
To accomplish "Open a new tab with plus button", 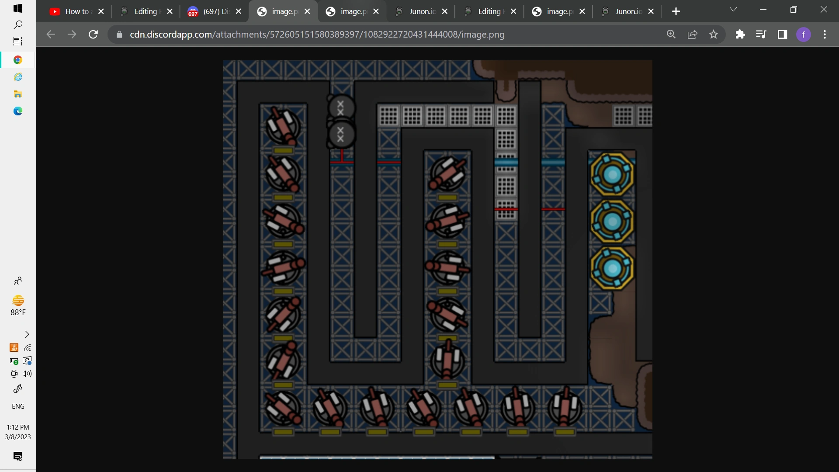I will [676, 11].
